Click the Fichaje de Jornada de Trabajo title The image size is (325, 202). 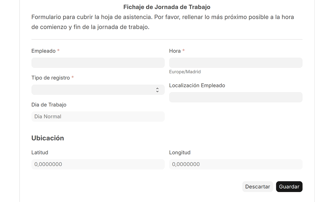click(x=167, y=7)
